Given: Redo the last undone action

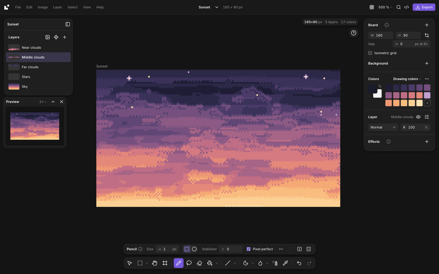Looking at the screenshot, I should (309, 263).
